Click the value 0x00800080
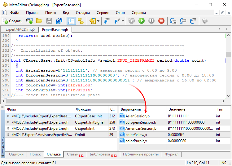Image resolution: width=232 pixels, height=166 pixels. tap(177, 141)
